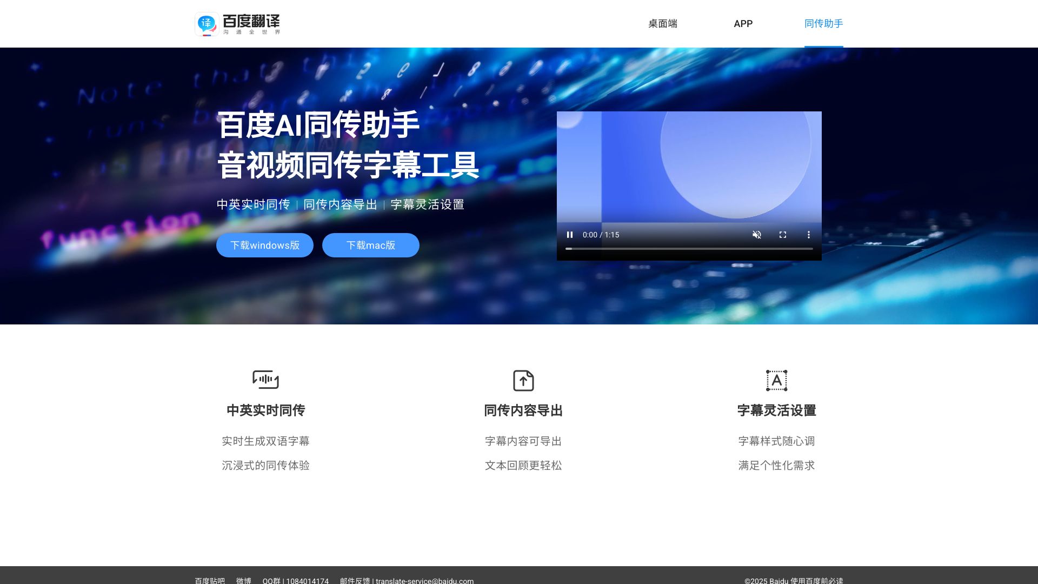Click the banner subtitle 字幕灵活设置

pyautogui.click(x=428, y=204)
